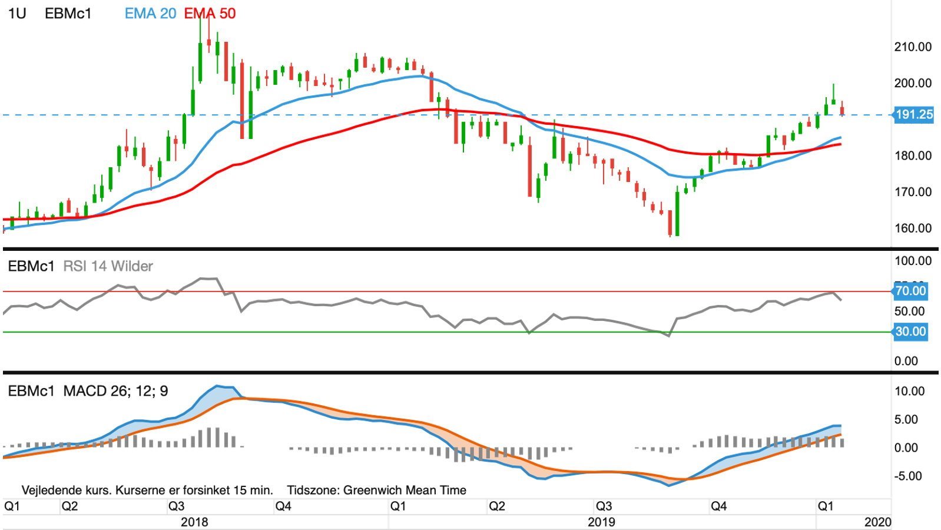
Task: Click the current price tag 191.25
Action: (x=913, y=115)
